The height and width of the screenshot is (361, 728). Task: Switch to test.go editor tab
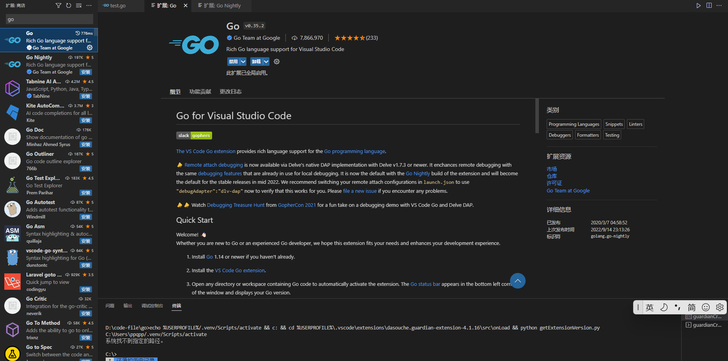(121, 5)
